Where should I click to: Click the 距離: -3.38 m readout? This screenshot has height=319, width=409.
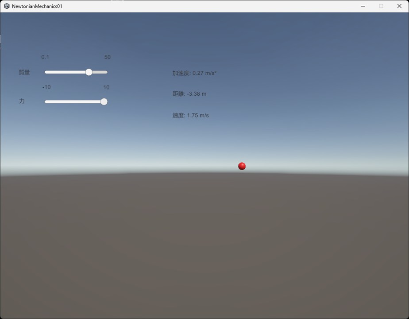pyautogui.click(x=189, y=94)
